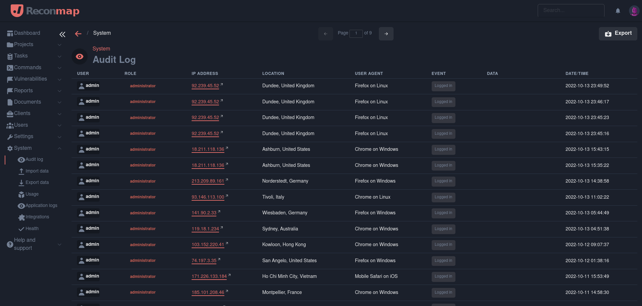
Task: Click the page number input field
Action: pos(356,33)
